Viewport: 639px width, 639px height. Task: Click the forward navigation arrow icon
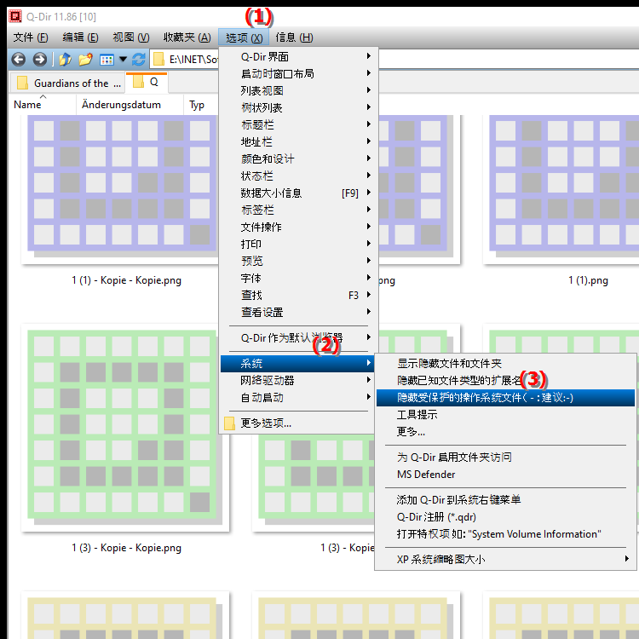pyautogui.click(x=39, y=60)
